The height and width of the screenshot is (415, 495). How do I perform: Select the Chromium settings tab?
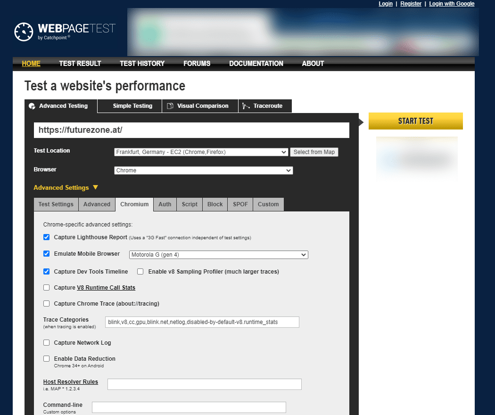click(x=134, y=204)
